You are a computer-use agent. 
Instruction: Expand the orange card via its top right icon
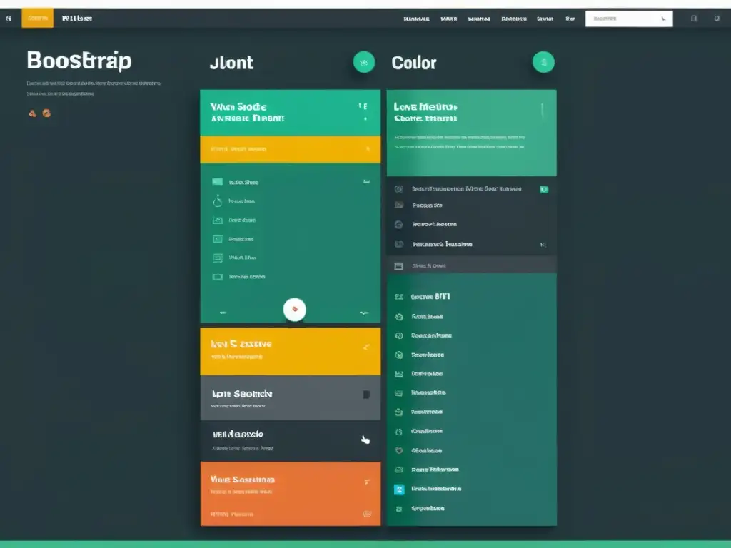367,482
